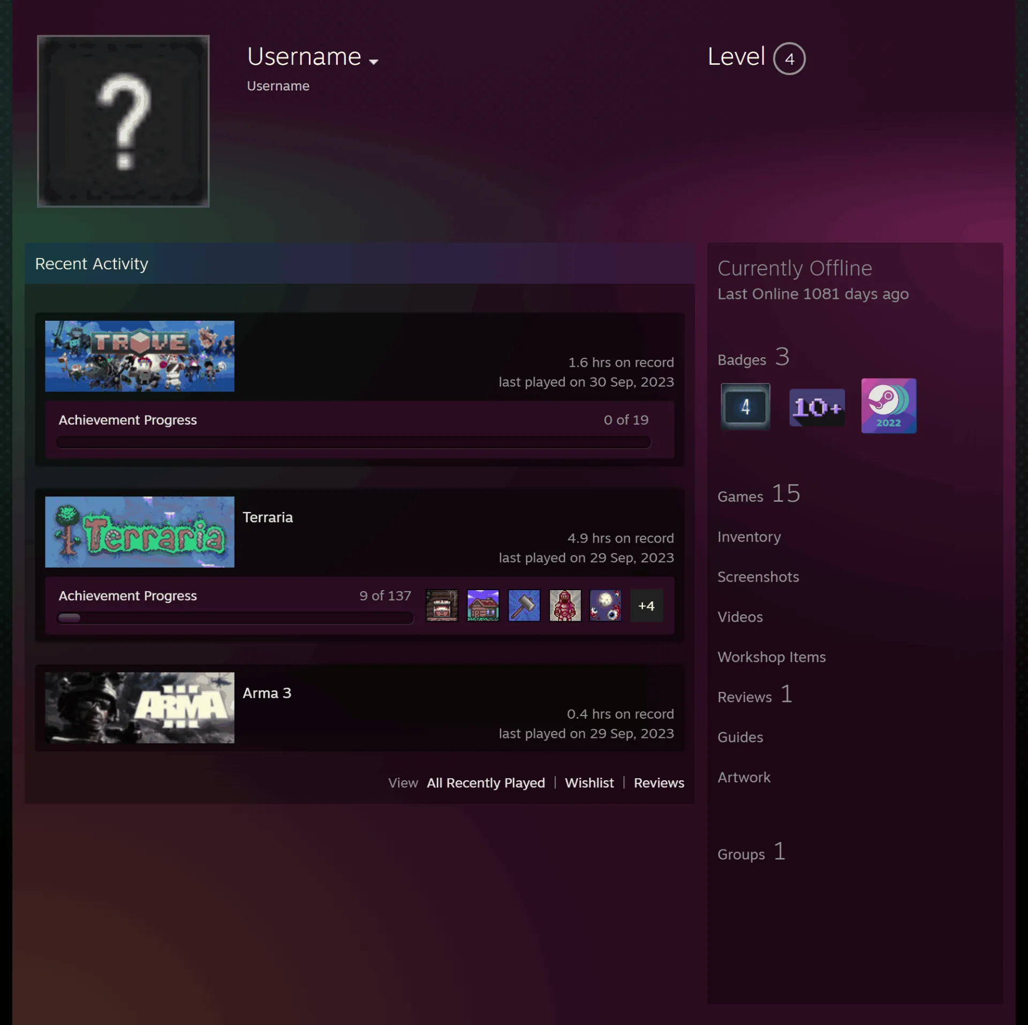Open the Inventory page
Image resolution: width=1028 pixels, height=1025 pixels.
749,537
